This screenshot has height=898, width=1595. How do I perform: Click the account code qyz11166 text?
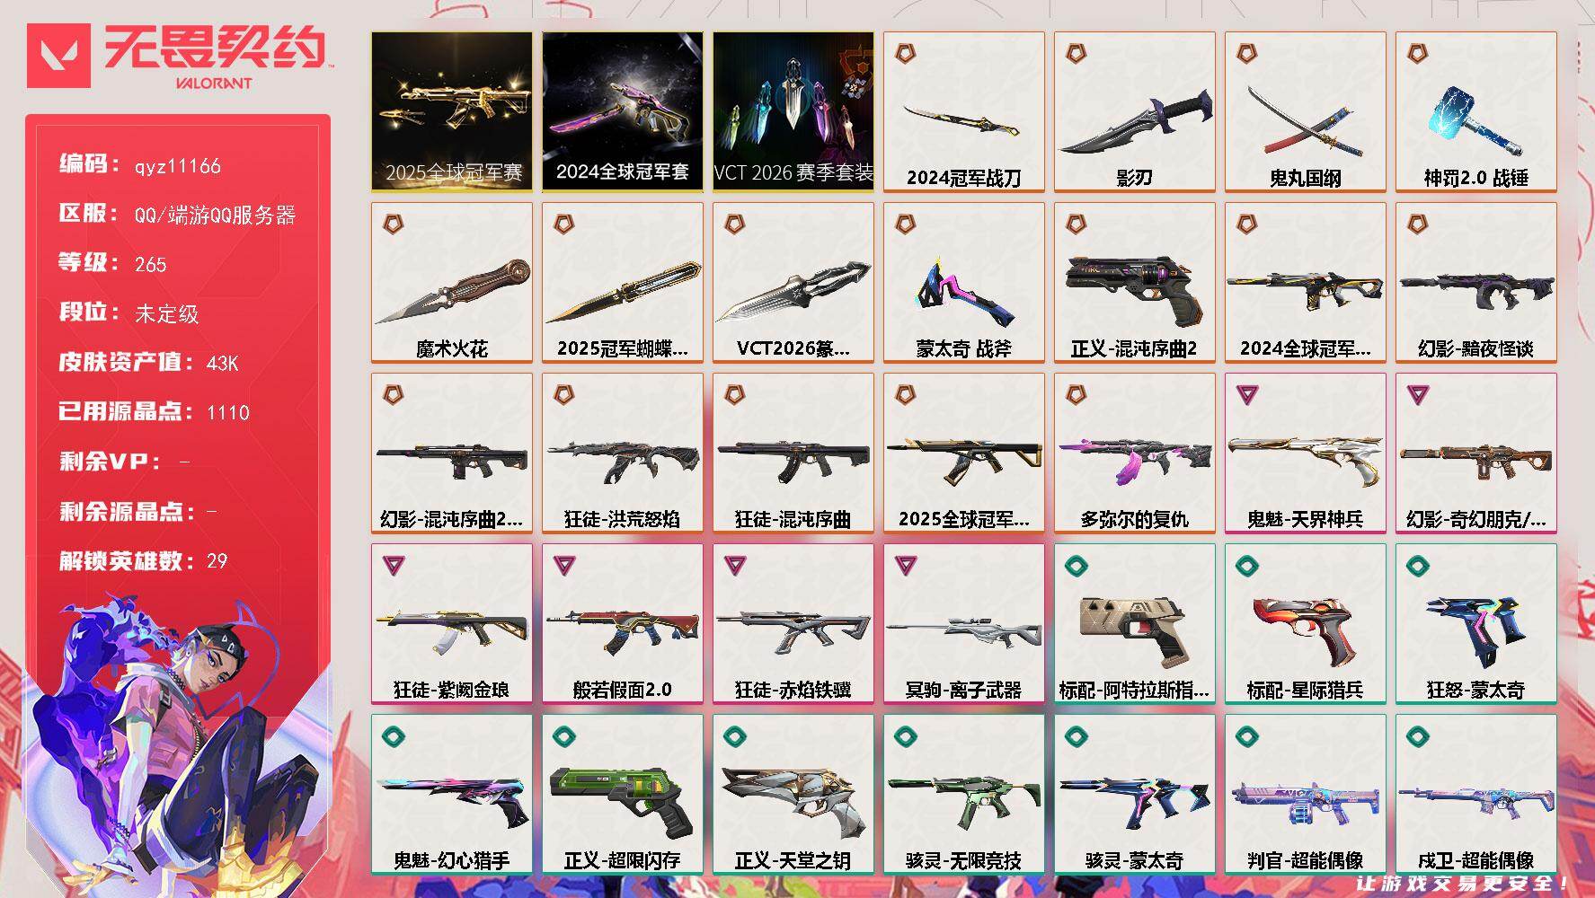[178, 166]
